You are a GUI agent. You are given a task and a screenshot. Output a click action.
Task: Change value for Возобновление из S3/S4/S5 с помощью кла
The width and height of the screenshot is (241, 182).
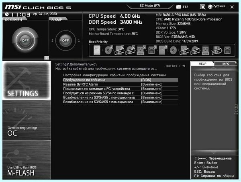pyautogui.click(x=152, y=102)
